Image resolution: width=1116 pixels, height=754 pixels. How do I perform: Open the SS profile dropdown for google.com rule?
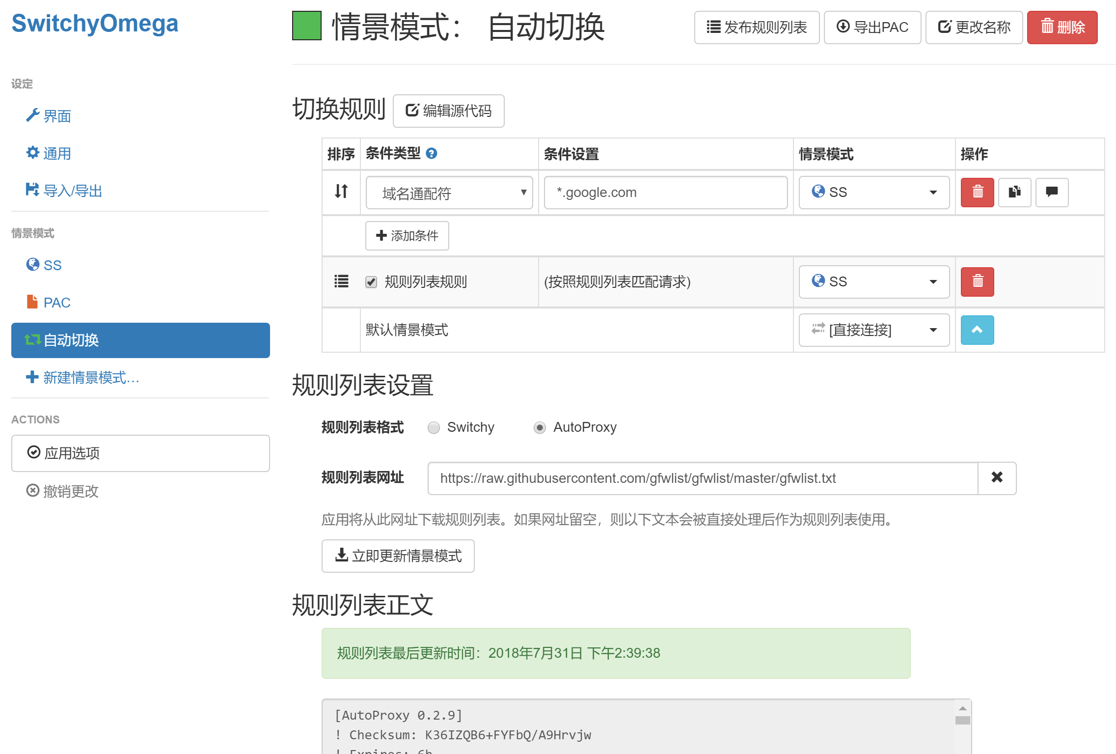(873, 192)
